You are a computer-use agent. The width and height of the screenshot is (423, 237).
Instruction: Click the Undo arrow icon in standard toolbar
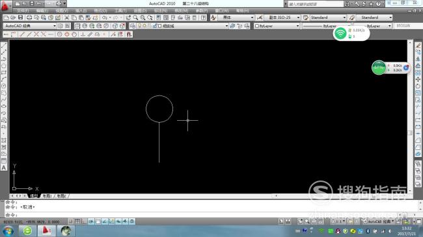tap(105, 18)
